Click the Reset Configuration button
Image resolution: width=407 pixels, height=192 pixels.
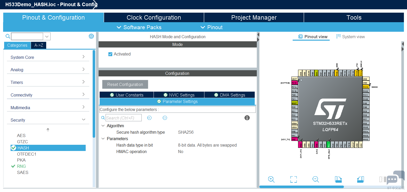125,84
